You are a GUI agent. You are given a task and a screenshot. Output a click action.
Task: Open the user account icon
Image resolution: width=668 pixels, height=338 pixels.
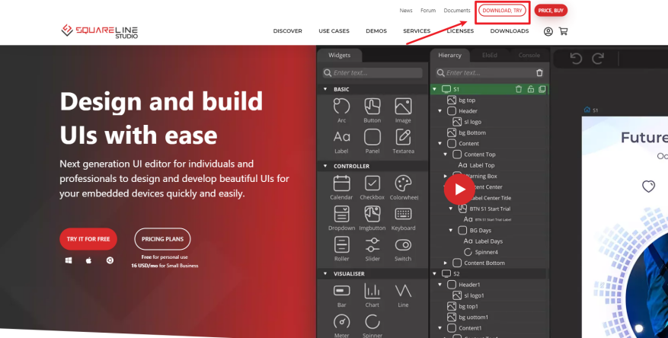point(548,31)
